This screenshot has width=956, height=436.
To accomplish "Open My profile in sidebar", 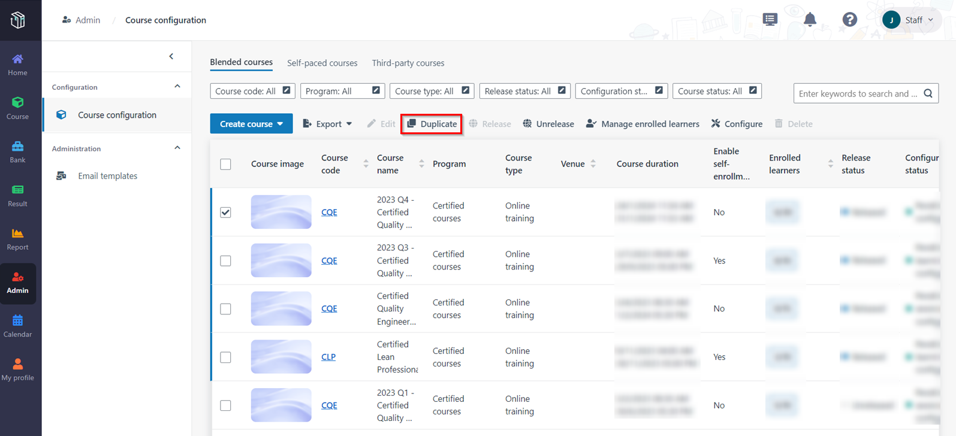I will click(17, 370).
